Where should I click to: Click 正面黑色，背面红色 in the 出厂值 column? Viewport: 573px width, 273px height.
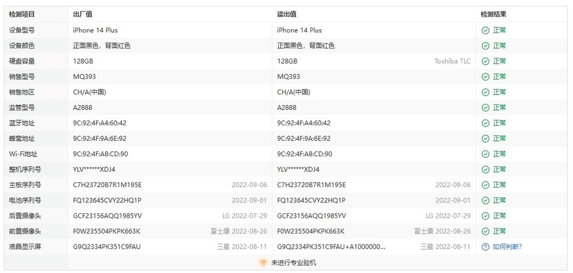(x=102, y=46)
